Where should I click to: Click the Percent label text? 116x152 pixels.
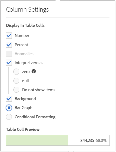(21, 45)
